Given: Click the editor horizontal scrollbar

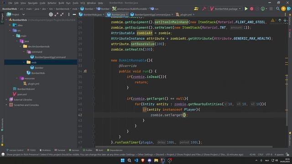Looking at the screenshot, I should pyautogui.click(x=183, y=147).
